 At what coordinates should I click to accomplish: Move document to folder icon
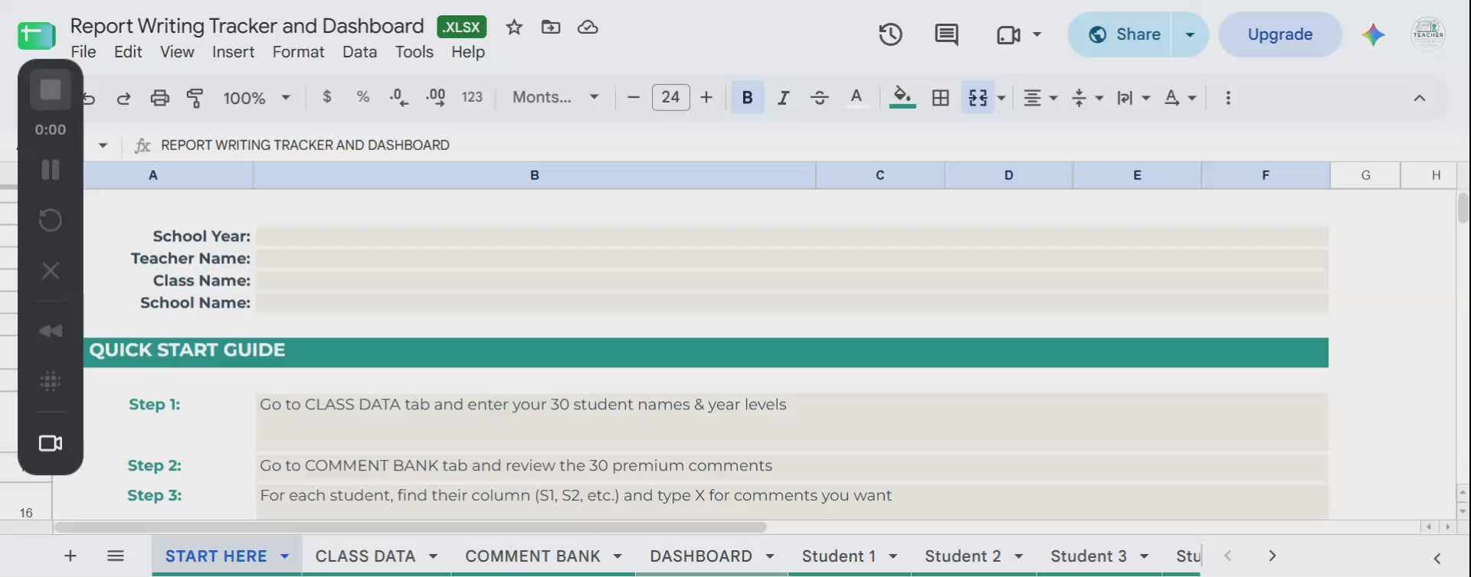551,28
